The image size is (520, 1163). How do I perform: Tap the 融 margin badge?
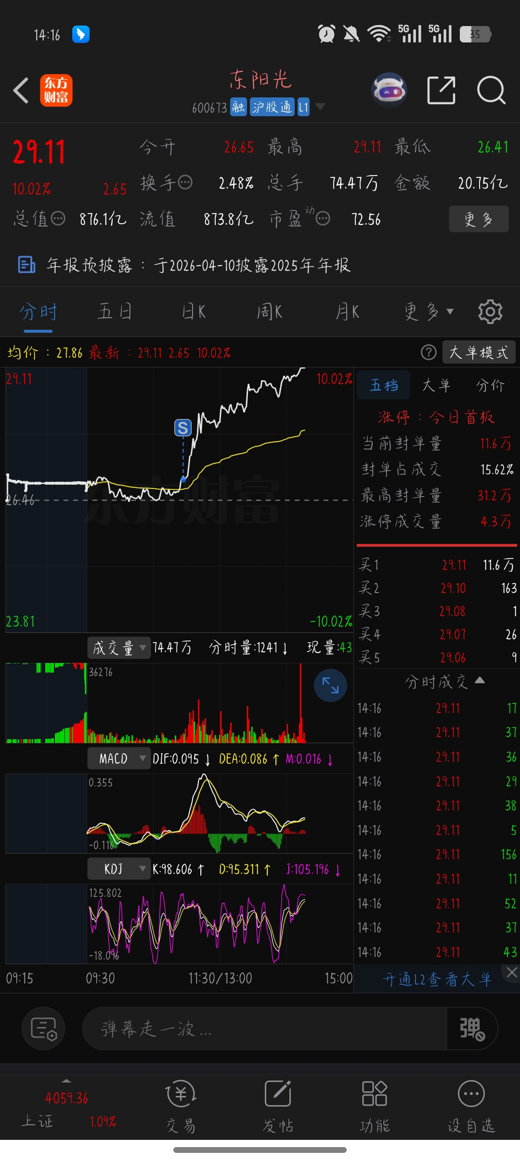tap(238, 107)
